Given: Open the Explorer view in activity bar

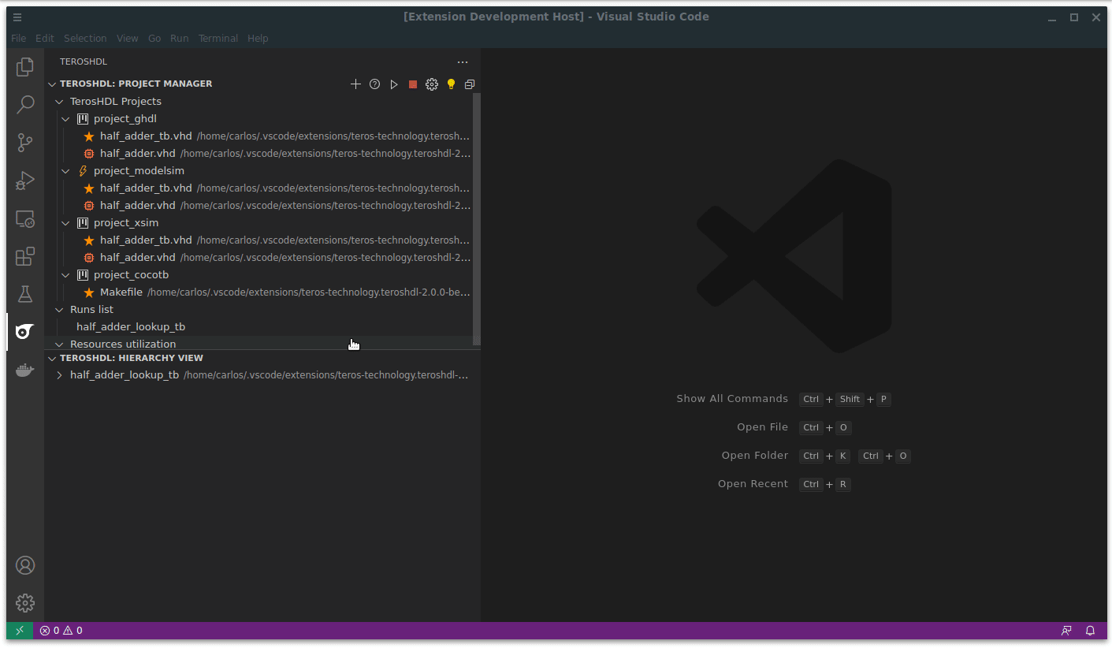Looking at the screenshot, I should (25, 67).
